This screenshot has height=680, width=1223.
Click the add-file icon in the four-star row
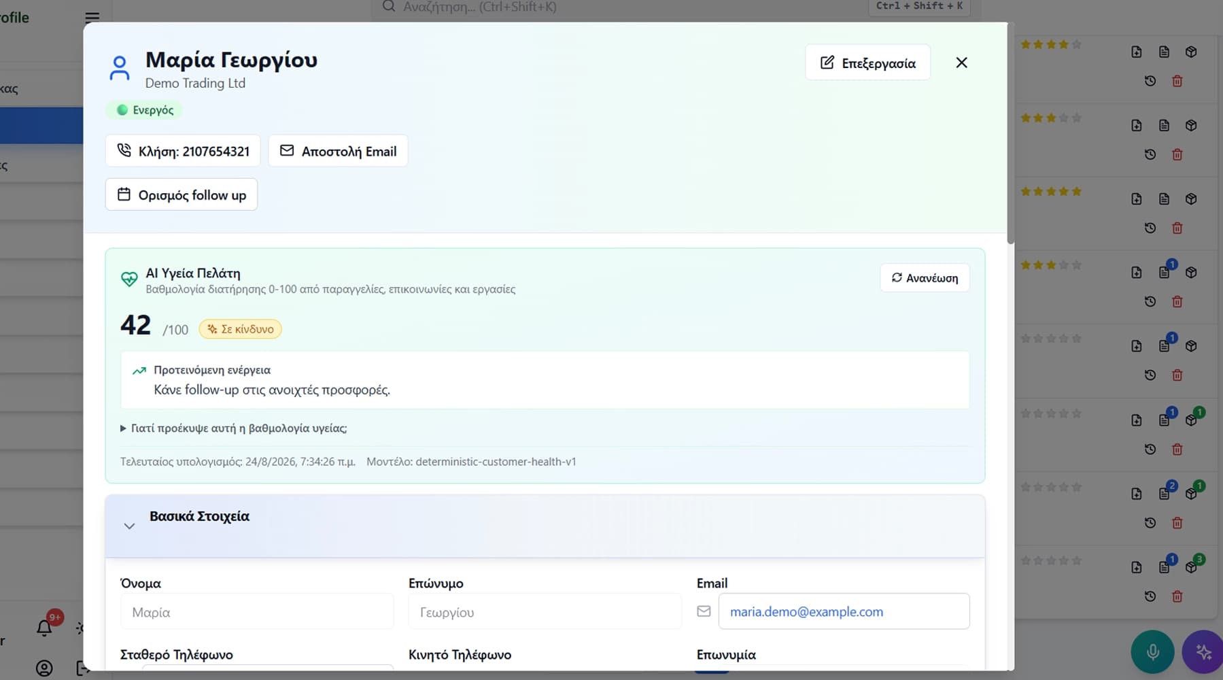point(1137,52)
